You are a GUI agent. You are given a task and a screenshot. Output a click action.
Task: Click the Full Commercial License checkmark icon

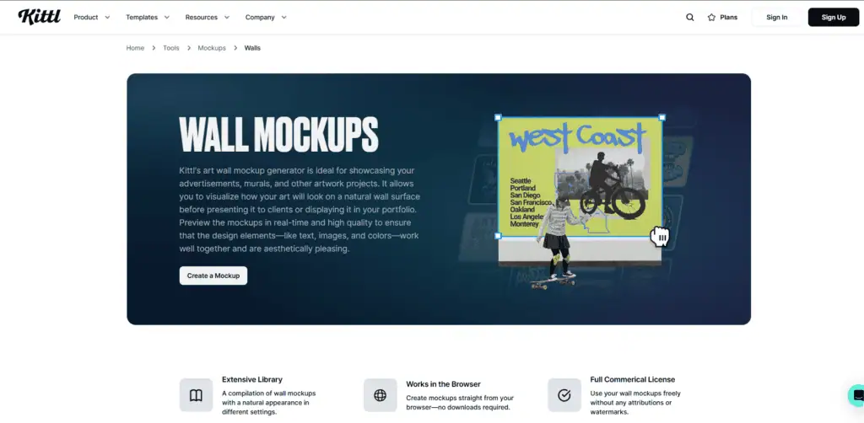(x=564, y=395)
